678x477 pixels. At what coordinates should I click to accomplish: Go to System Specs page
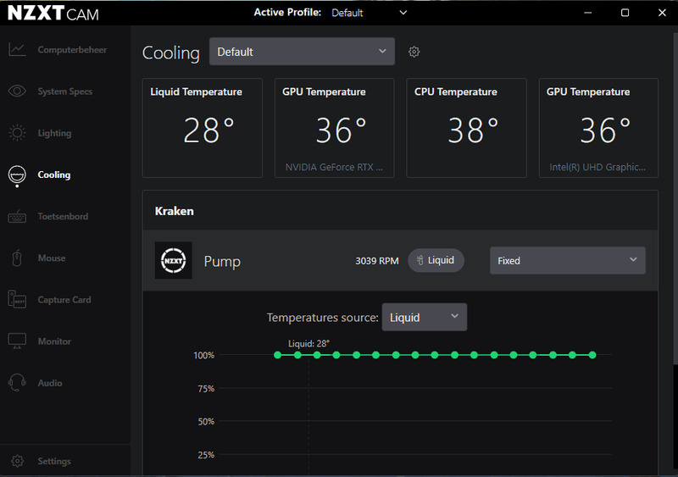(x=65, y=92)
